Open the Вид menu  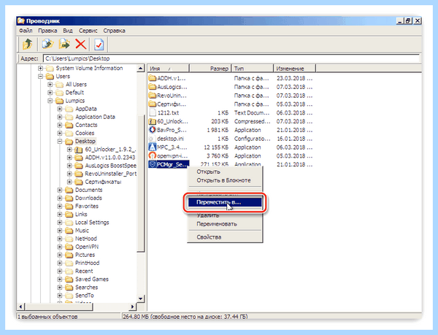[x=68, y=31]
